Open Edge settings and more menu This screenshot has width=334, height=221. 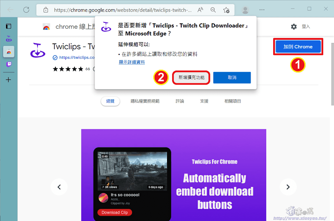(x=262, y=10)
